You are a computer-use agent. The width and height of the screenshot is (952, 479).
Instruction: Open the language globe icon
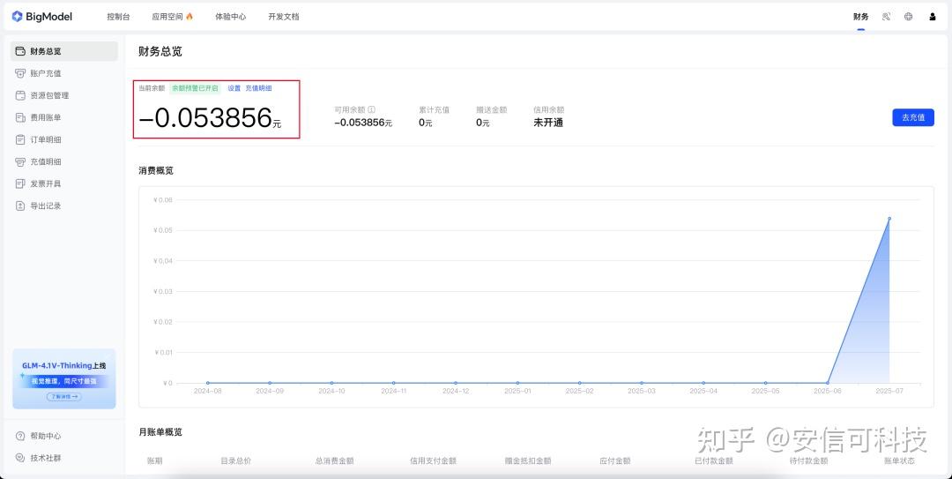[909, 17]
